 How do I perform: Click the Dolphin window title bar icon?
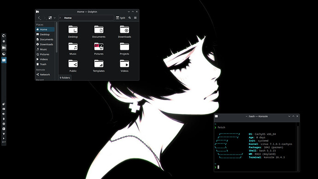pos(37,12)
